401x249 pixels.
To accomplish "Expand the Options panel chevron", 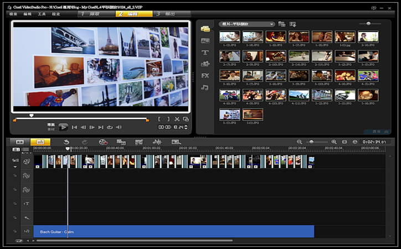I will tap(387, 132).
